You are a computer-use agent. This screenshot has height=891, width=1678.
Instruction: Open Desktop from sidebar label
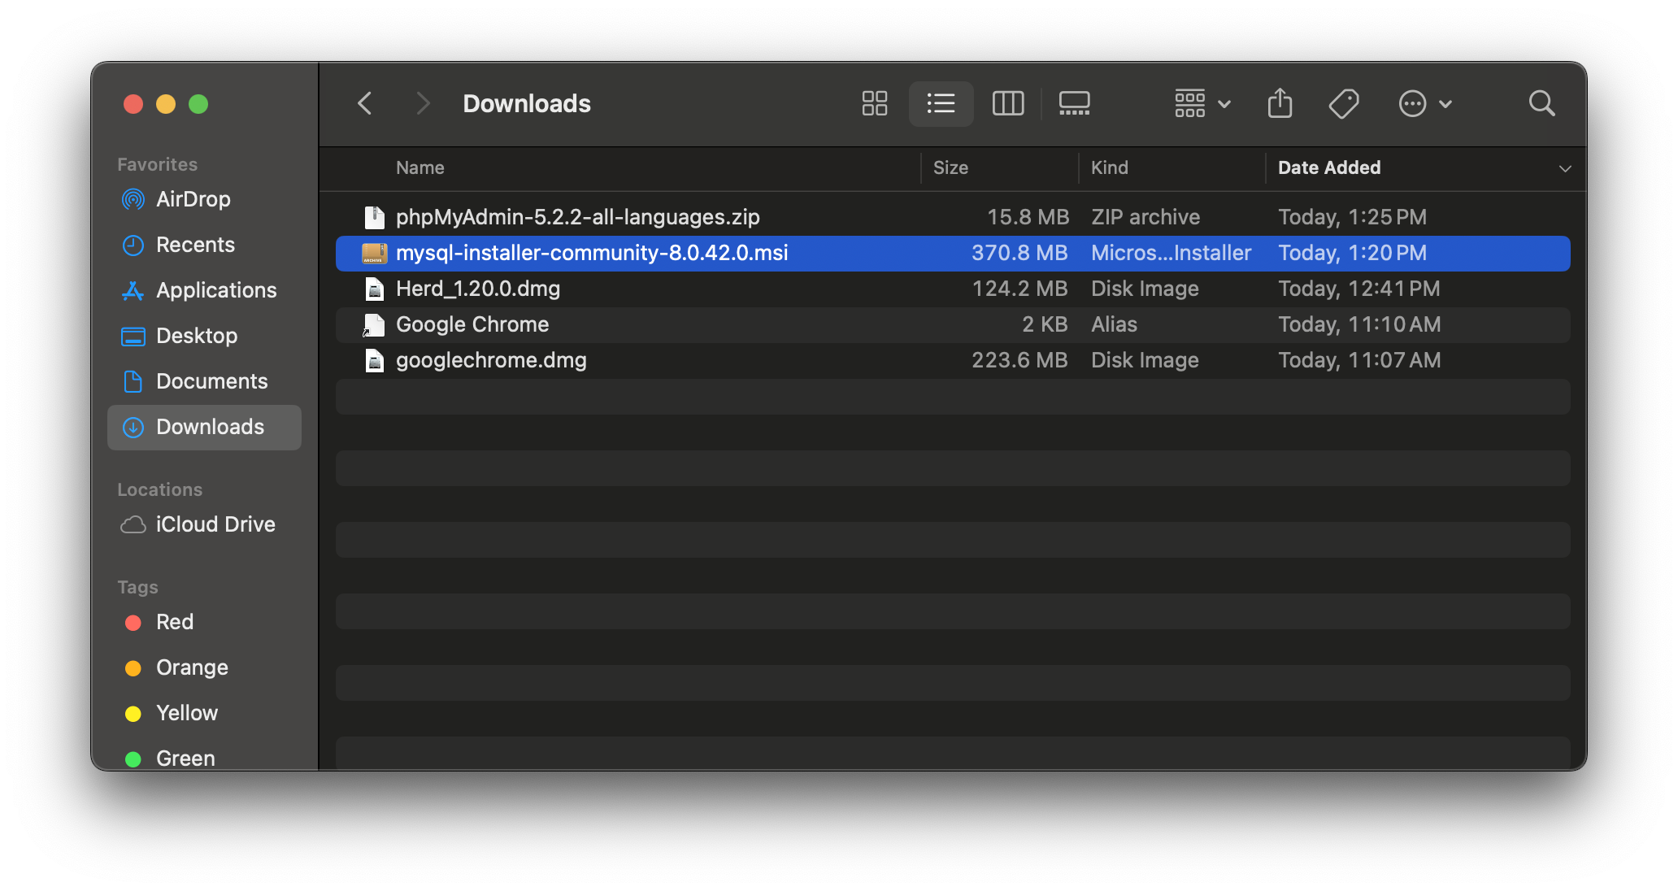[197, 336]
